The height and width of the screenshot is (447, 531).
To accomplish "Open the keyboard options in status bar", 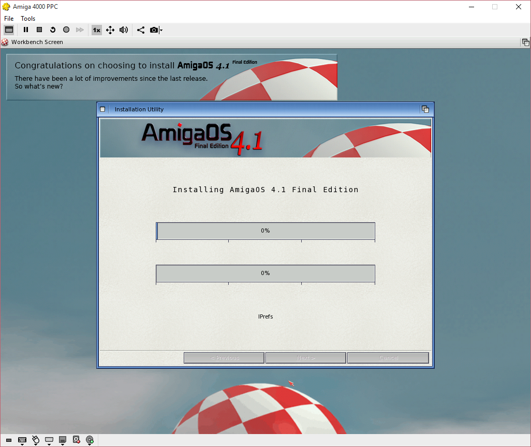I will coord(22,441).
